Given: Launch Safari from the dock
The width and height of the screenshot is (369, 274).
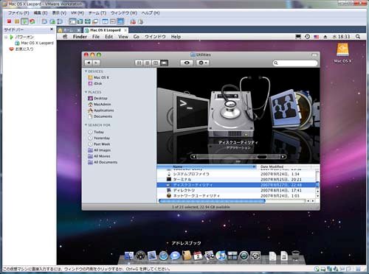Looking at the screenshot, I should pos(164,256).
